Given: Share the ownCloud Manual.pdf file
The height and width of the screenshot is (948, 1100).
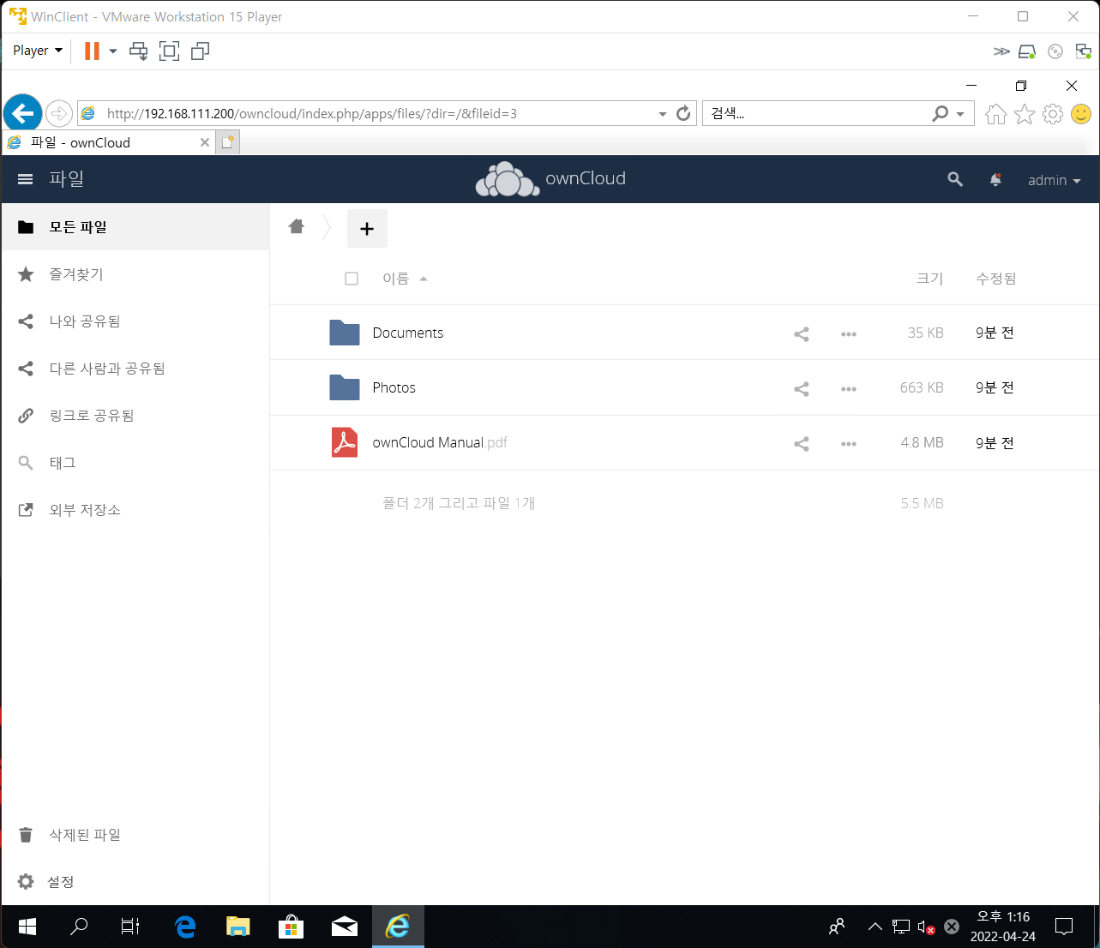Looking at the screenshot, I should coord(802,443).
